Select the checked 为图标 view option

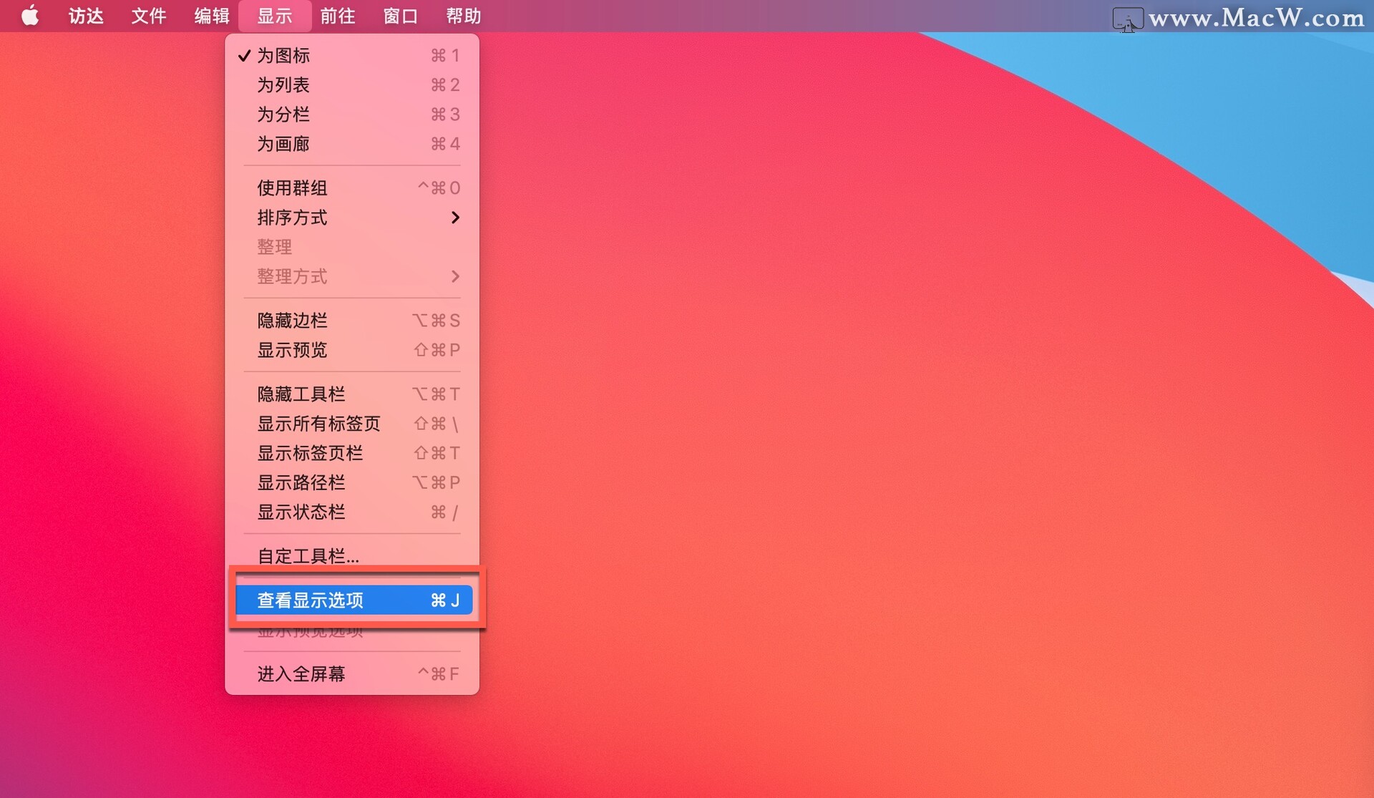coord(283,56)
